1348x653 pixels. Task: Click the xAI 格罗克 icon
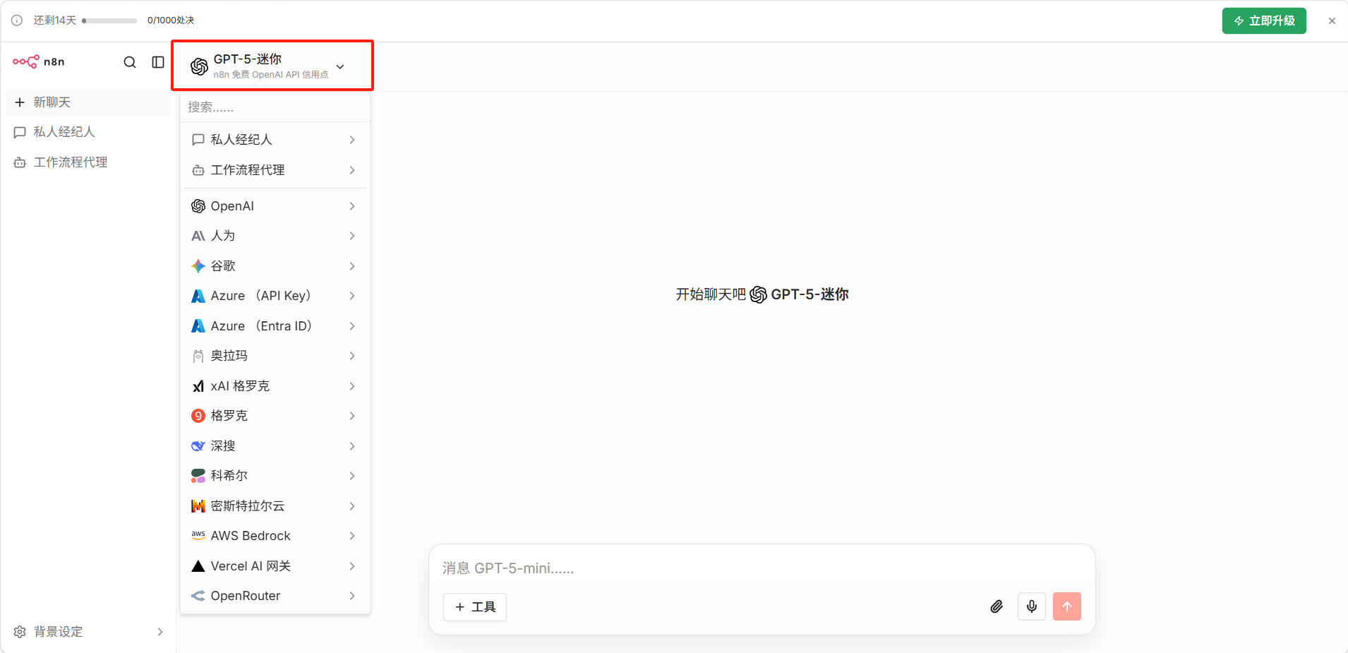click(x=198, y=386)
